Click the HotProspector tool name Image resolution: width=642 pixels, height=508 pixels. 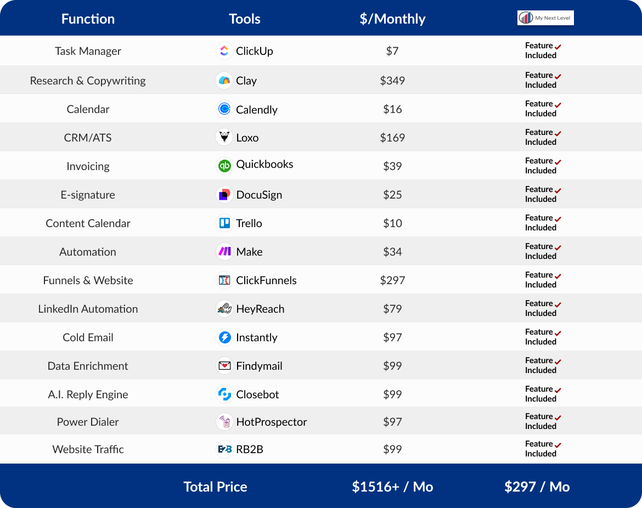pyautogui.click(x=271, y=422)
